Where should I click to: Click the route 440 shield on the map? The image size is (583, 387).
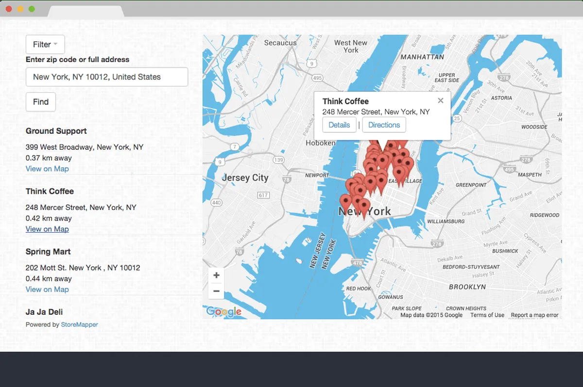click(217, 203)
